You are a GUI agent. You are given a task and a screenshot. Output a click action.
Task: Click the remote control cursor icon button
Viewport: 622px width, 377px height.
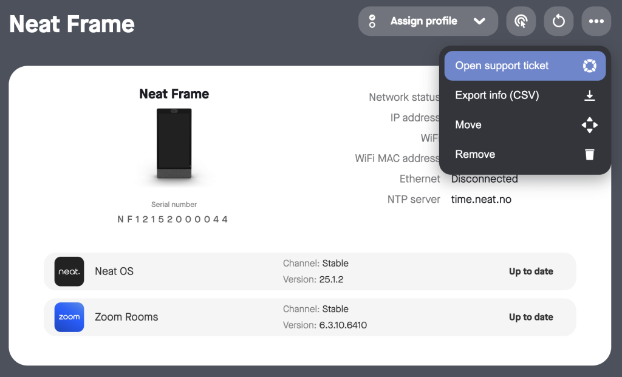tap(521, 21)
